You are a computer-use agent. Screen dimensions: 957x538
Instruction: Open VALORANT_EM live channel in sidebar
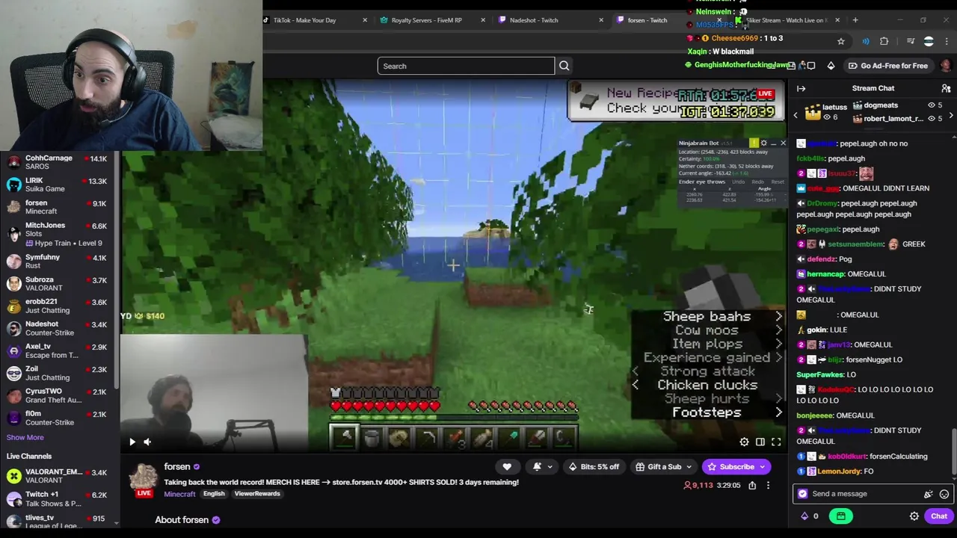tap(57, 476)
